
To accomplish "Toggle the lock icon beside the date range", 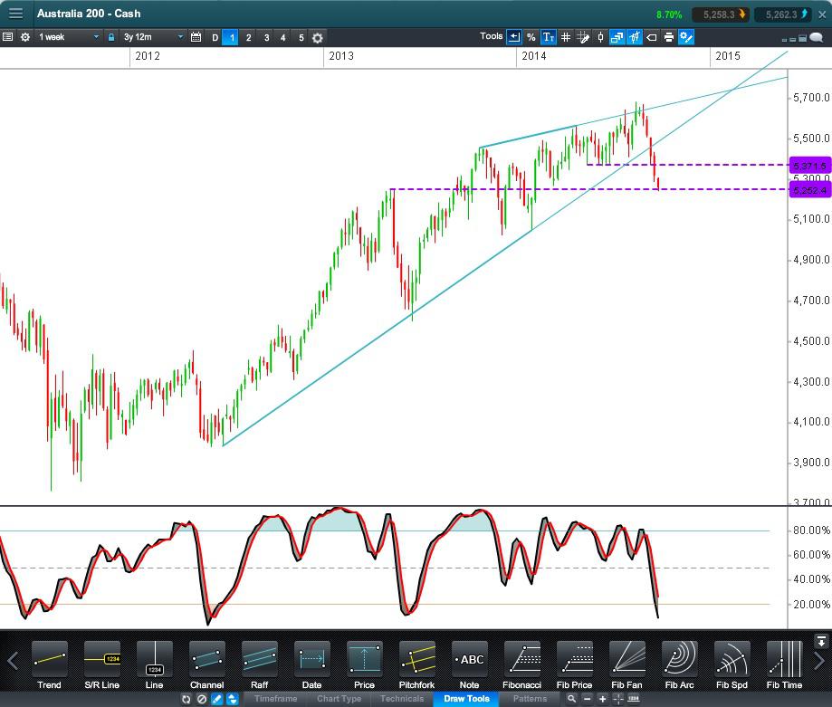I will coord(111,37).
